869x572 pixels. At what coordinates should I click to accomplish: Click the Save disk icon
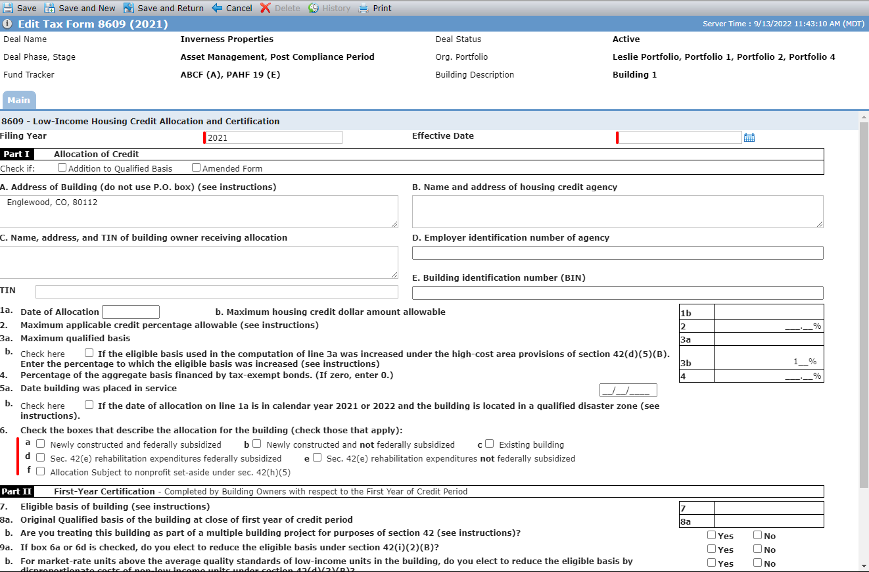coord(7,8)
